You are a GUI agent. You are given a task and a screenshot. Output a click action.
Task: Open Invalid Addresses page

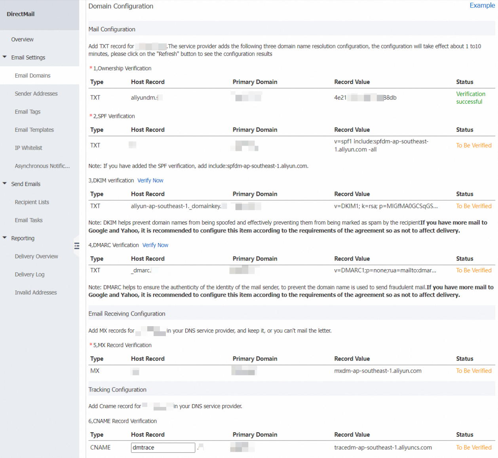pyautogui.click(x=36, y=293)
